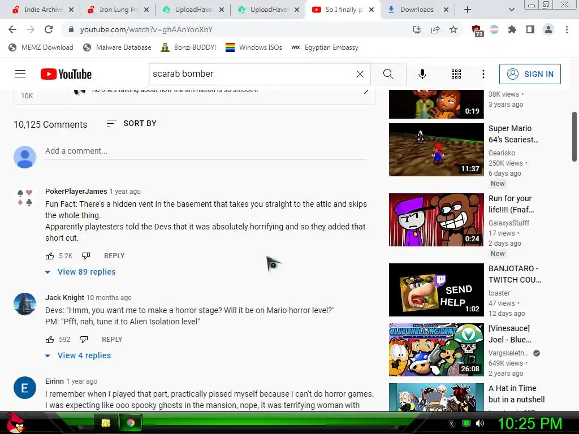579x434 pixels.
Task: Open the Angry Birds start button
Action: click(x=15, y=423)
